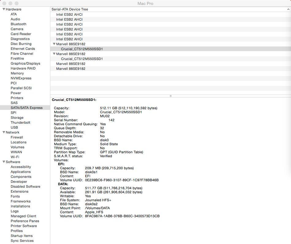This screenshot has width=291, height=244.
Task: Show Storage information
Action: [x=17, y=118]
